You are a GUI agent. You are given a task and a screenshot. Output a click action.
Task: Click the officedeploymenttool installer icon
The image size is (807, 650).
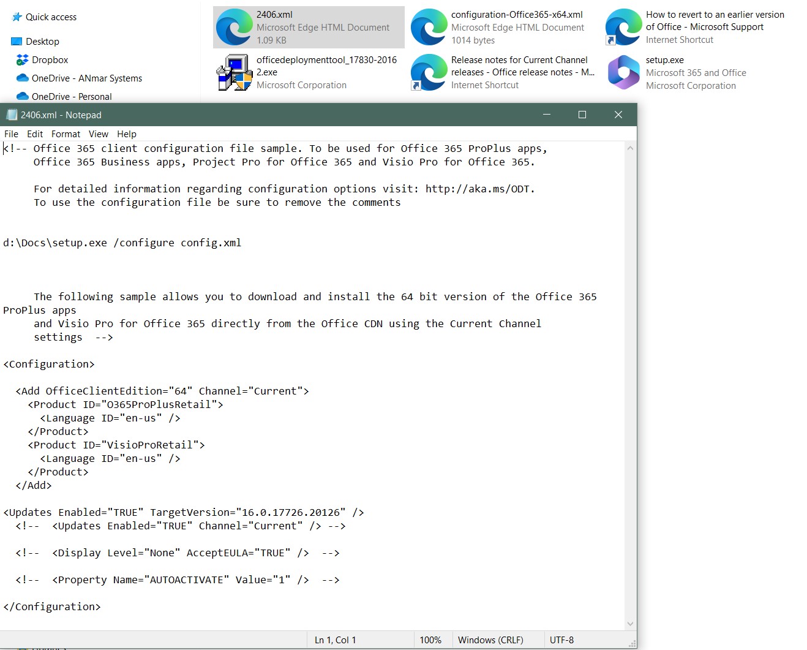(x=234, y=72)
